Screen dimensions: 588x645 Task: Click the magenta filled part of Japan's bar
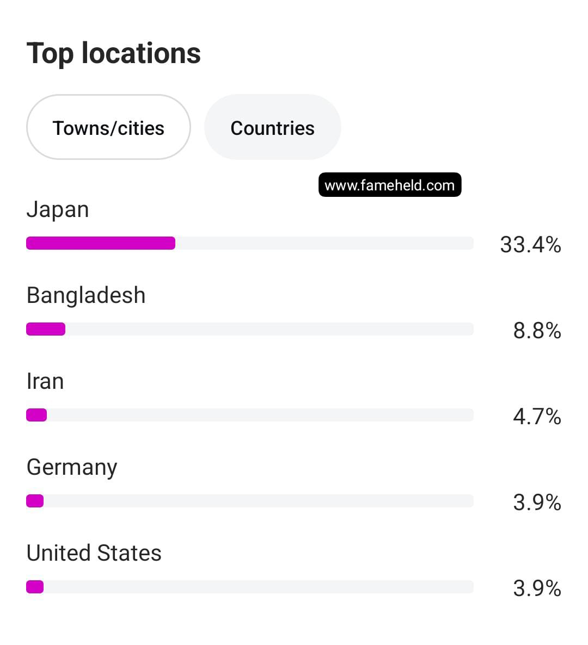pyautogui.click(x=101, y=243)
